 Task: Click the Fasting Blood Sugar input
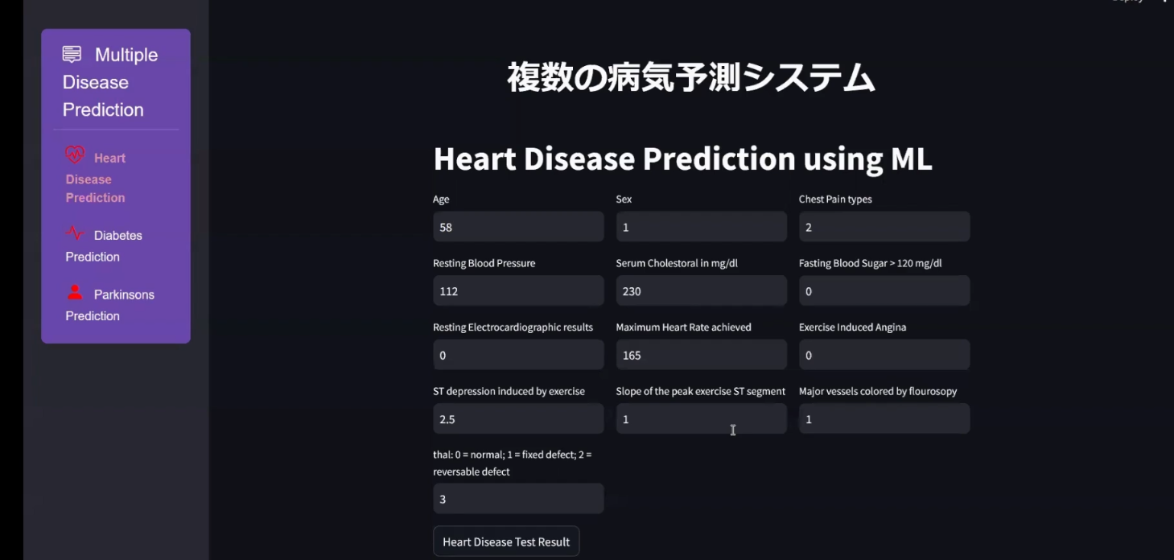(884, 291)
